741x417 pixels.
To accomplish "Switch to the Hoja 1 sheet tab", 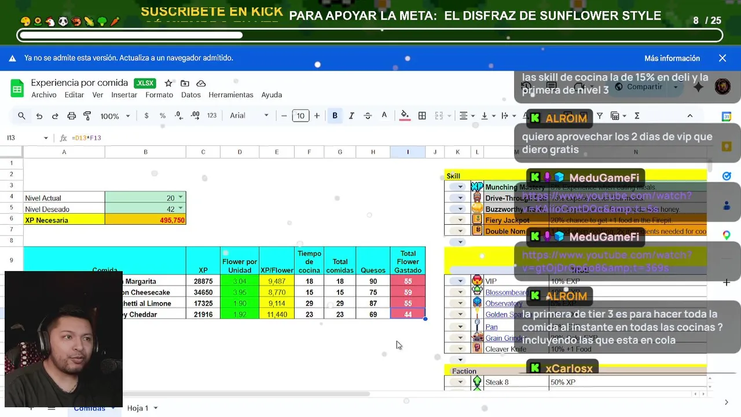I will coord(142,408).
